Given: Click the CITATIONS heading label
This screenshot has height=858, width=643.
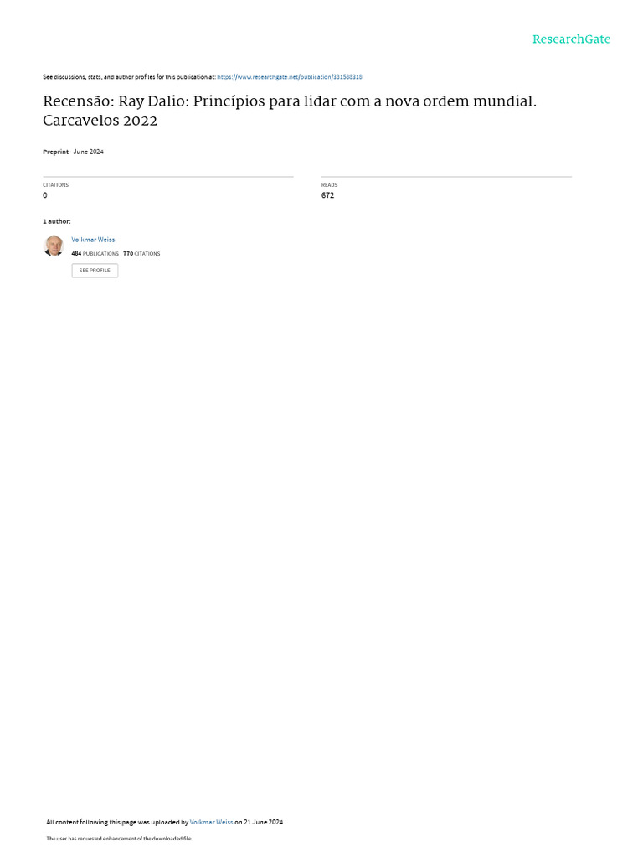Looking at the screenshot, I should tap(56, 185).
